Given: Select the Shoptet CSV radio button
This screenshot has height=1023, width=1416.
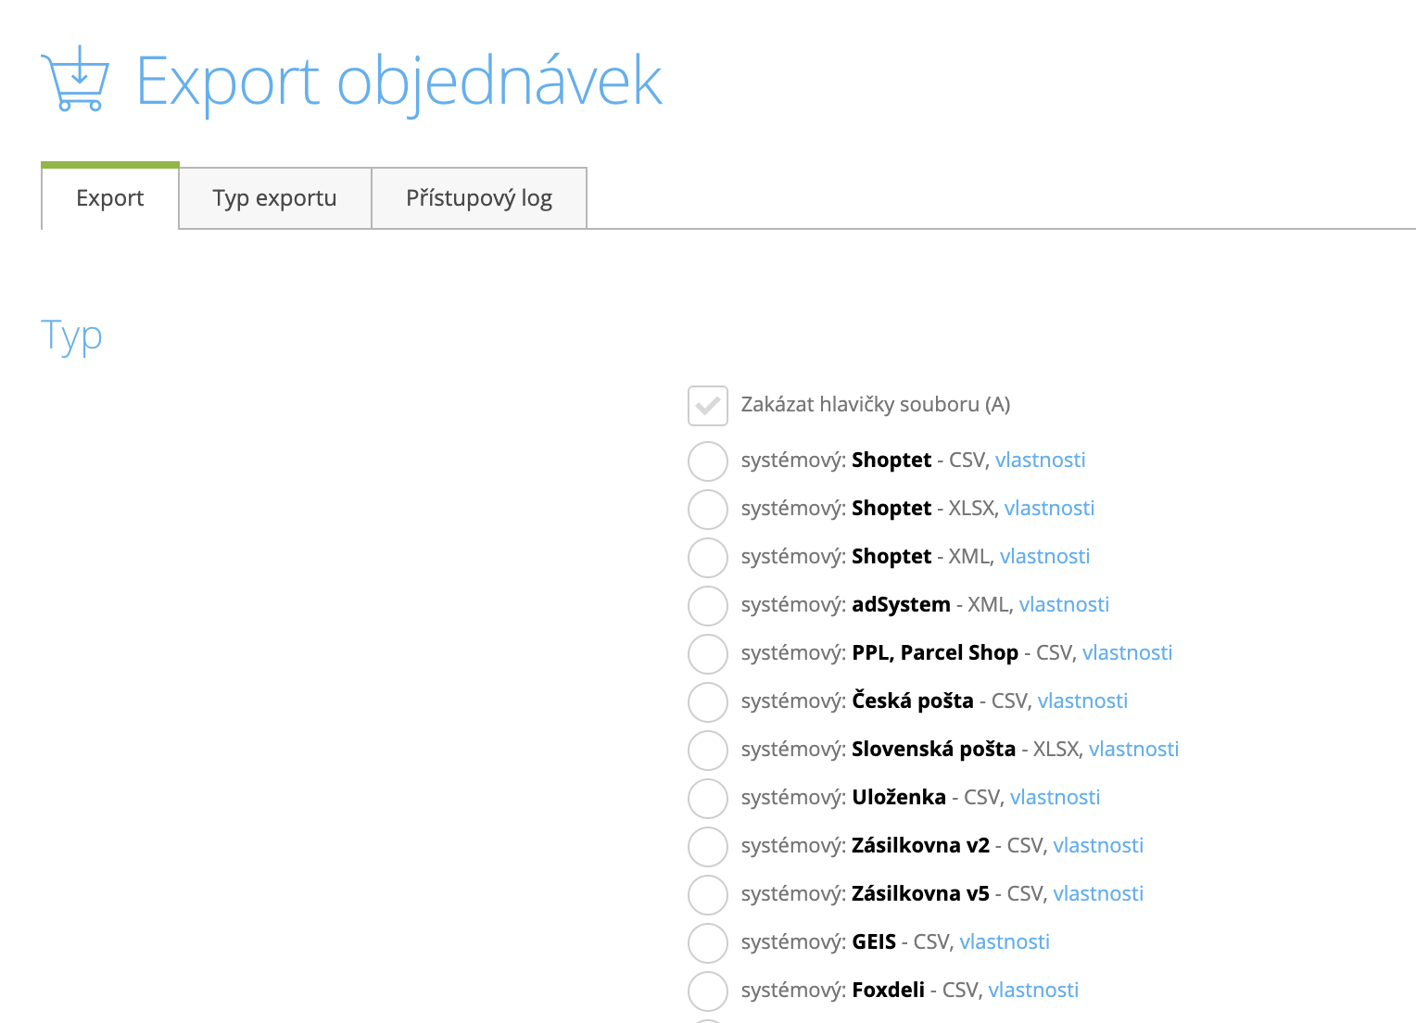Looking at the screenshot, I should [708, 461].
